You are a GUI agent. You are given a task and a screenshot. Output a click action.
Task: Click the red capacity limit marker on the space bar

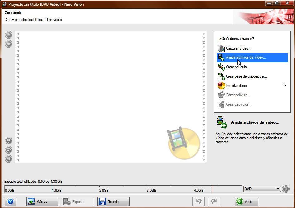[x=212, y=189]
